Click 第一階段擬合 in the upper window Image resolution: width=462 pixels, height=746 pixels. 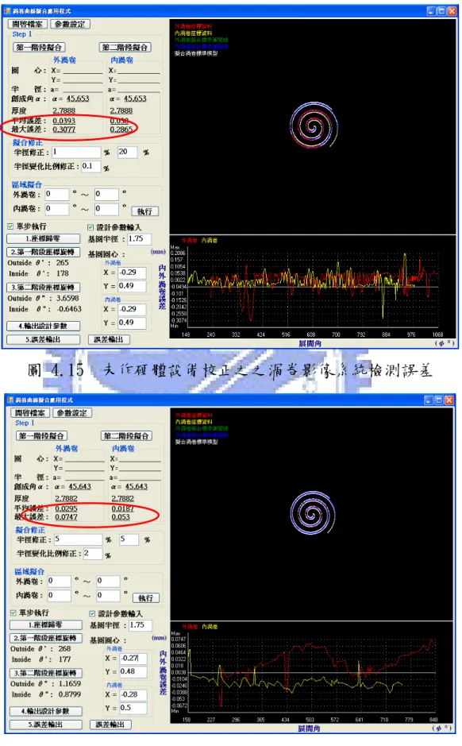point(39,47)
